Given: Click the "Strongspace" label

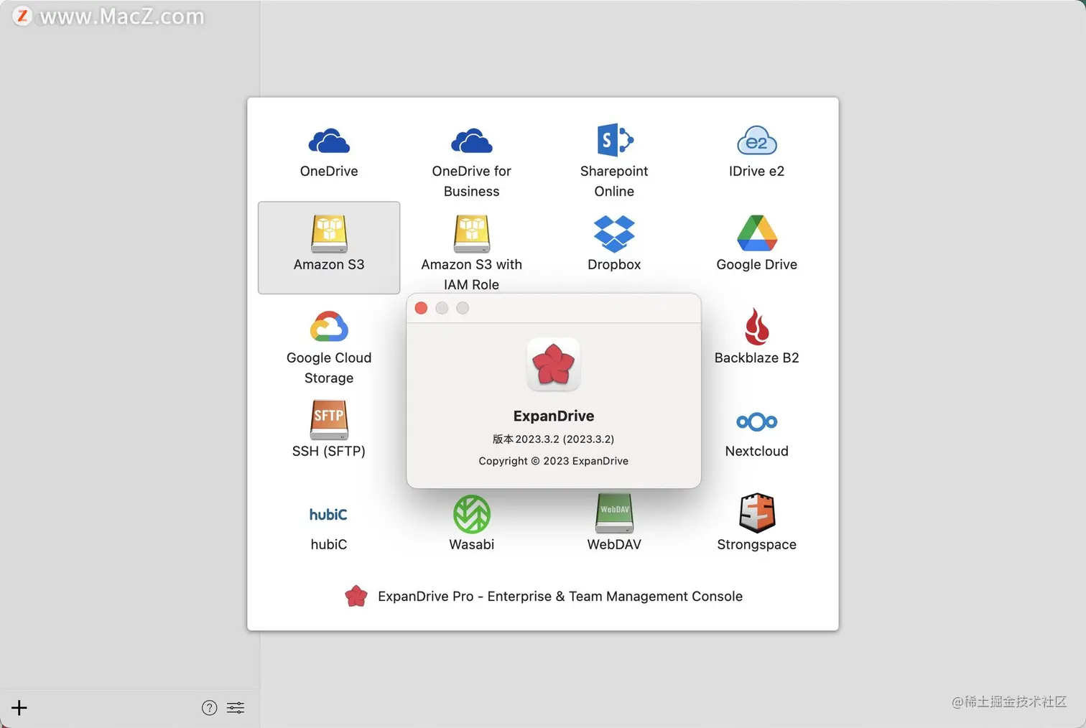Looking at the screenshot, I should coord(757,544).
